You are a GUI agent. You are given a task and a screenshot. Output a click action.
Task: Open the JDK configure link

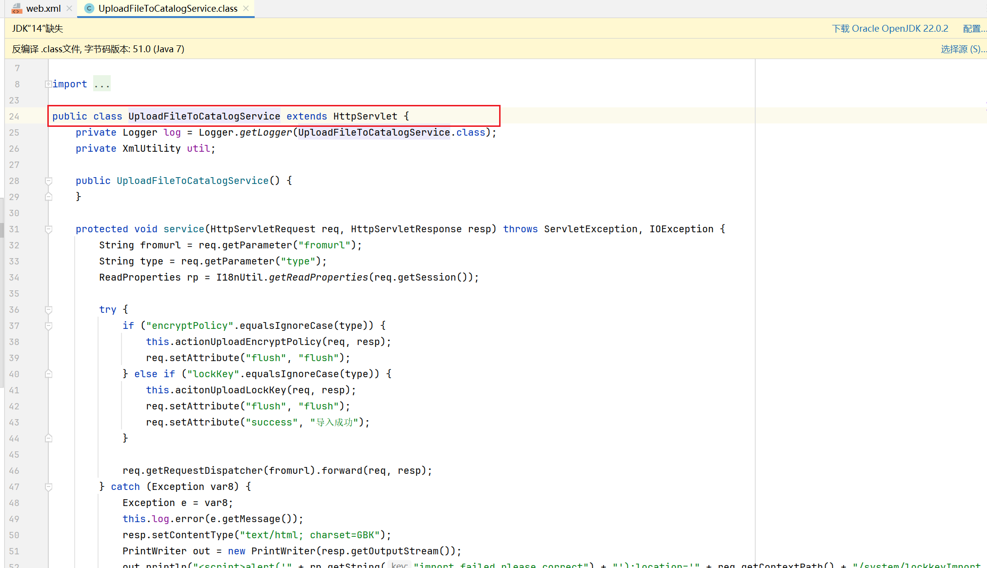coord(973,28)
